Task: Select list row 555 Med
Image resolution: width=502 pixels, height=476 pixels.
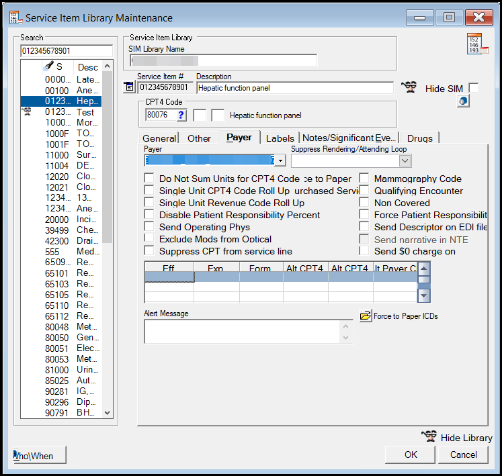Action: click(x=61, y=252)
